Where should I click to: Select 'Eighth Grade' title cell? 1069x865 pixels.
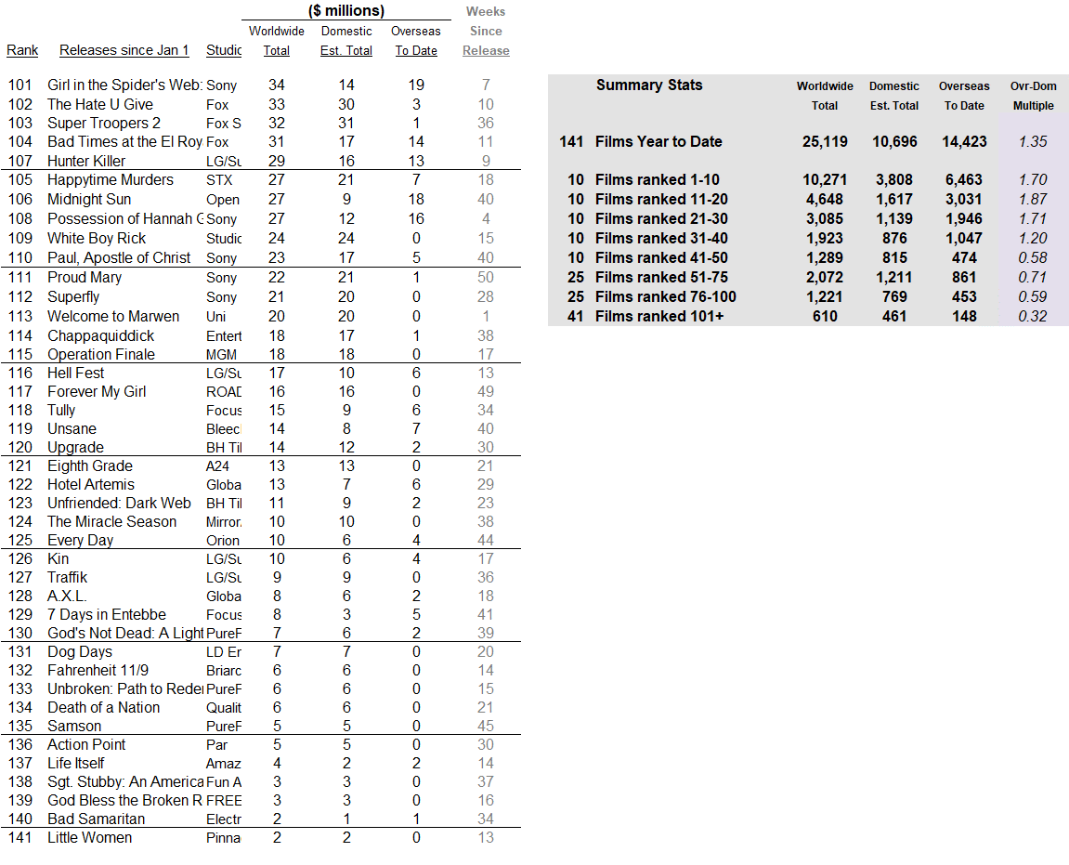point(90,465)
